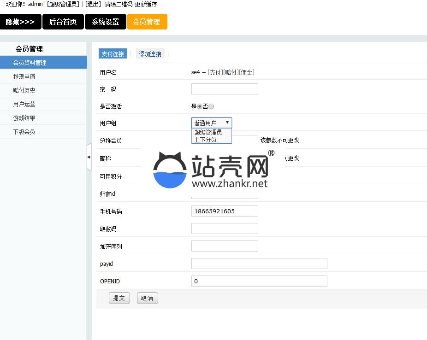
Task: Click the 密码 input field
Action: (x=225, y=89)
